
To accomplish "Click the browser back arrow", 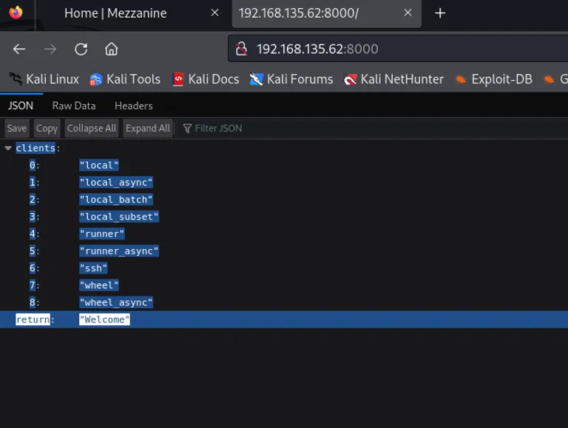I will pyautogui.click(x=18, y=49).
